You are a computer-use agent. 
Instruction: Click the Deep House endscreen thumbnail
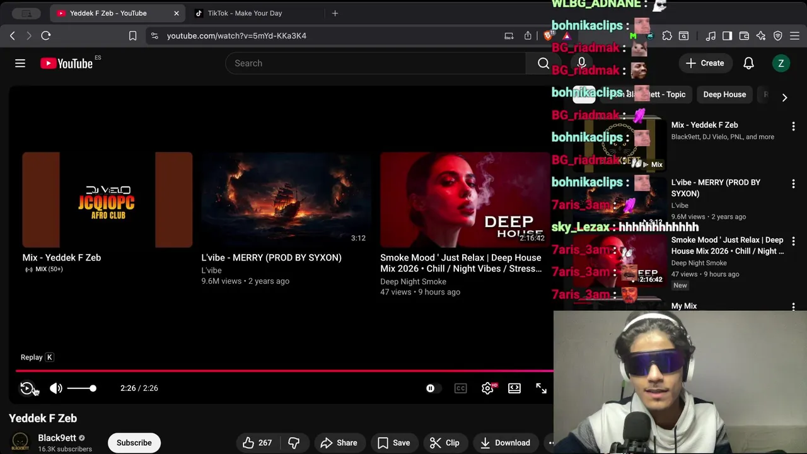point(465,200)
